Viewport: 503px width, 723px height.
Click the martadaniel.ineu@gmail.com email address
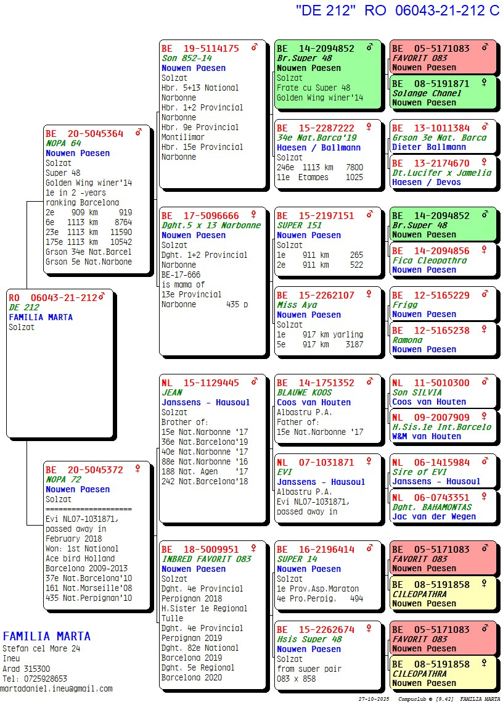coord(56,688)
